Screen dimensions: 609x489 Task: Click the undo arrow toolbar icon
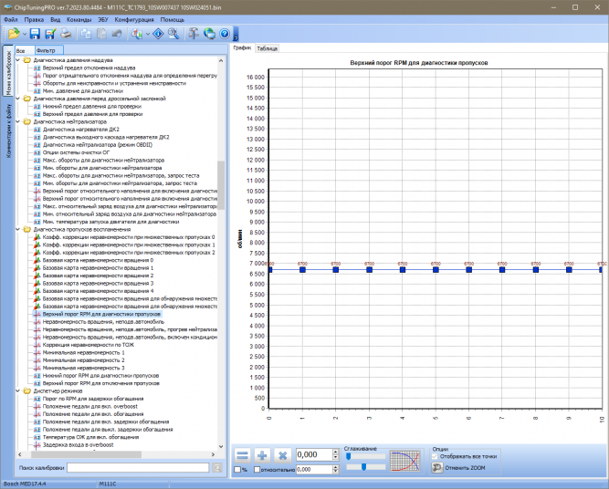coord(117,34)
